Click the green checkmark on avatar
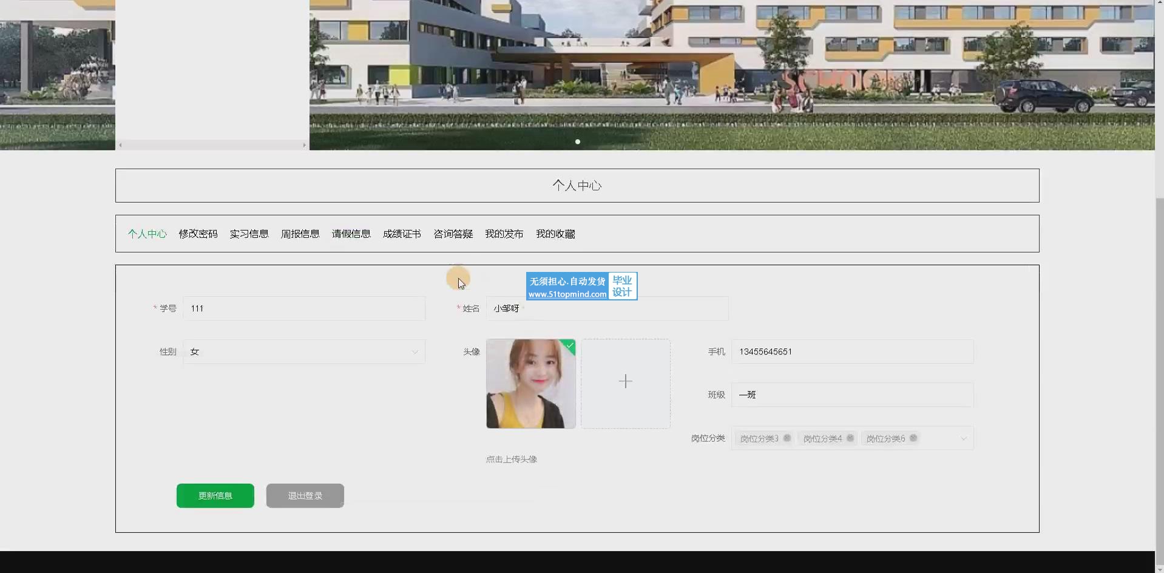 [x=569, y=345]
